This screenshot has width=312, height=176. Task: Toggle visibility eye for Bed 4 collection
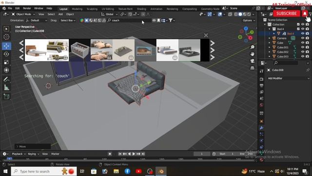point(303,29)
